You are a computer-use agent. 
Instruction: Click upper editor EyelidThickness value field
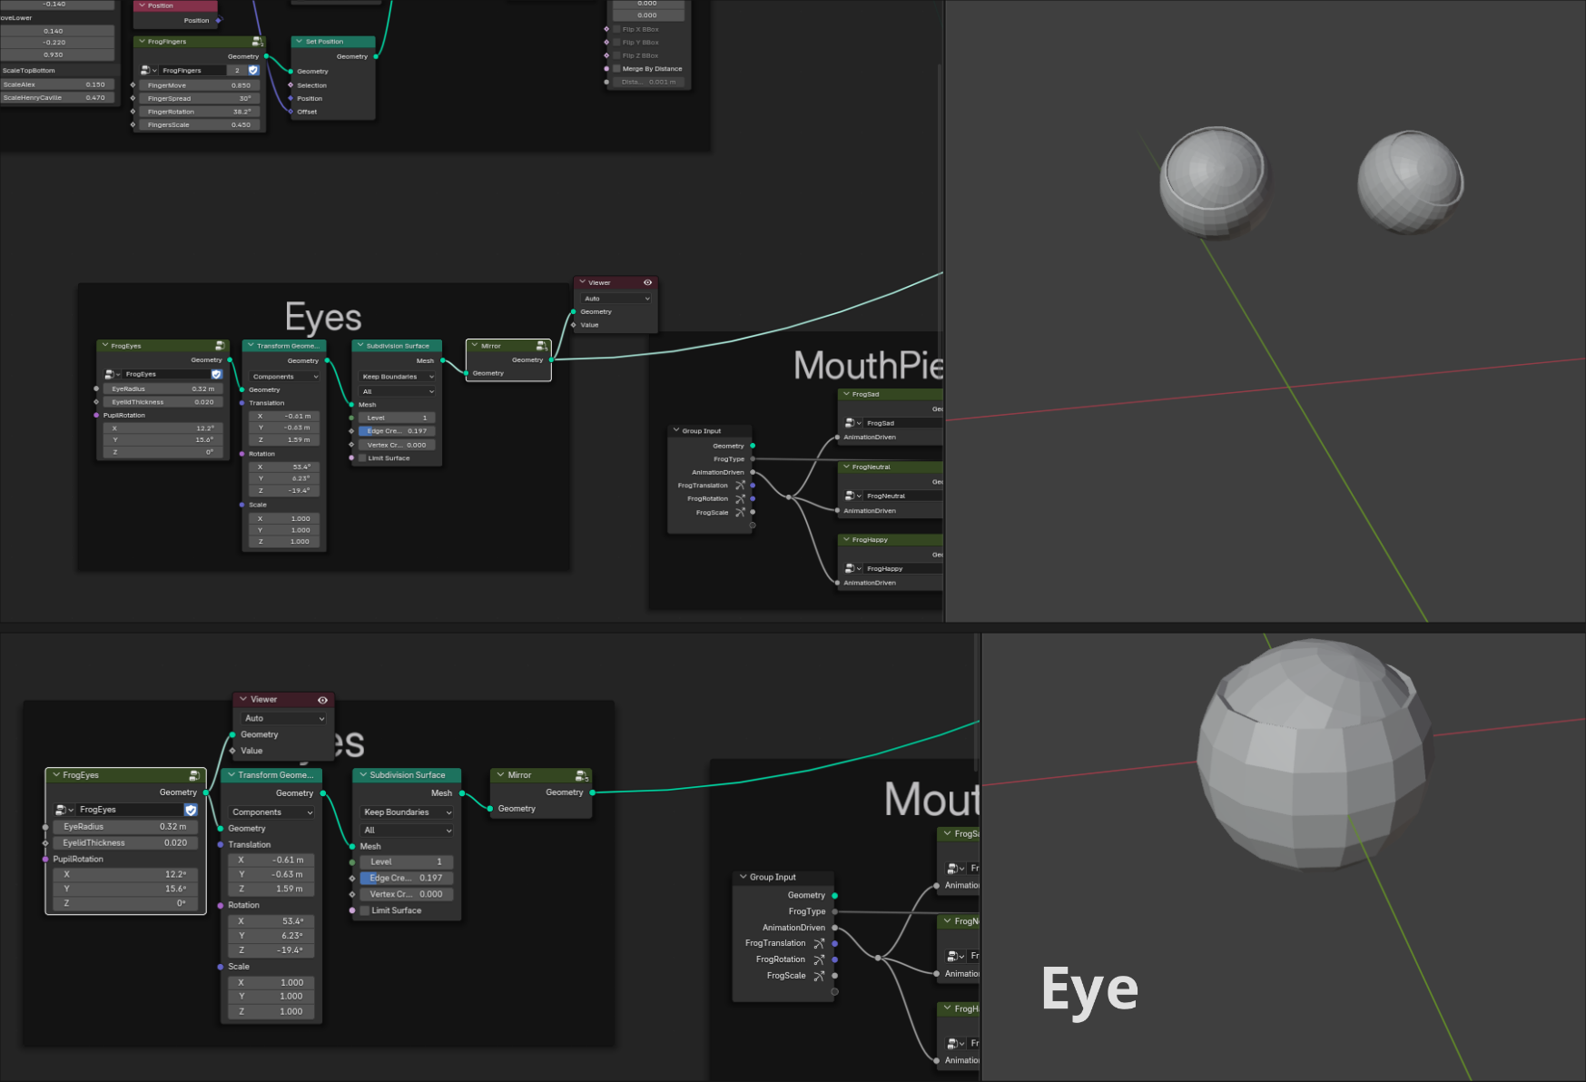click(x=163, y=402)
